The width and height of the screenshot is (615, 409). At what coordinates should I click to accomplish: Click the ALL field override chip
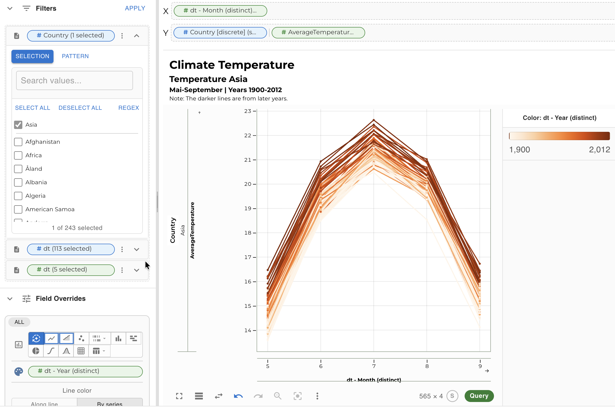(x=19, y=322)
